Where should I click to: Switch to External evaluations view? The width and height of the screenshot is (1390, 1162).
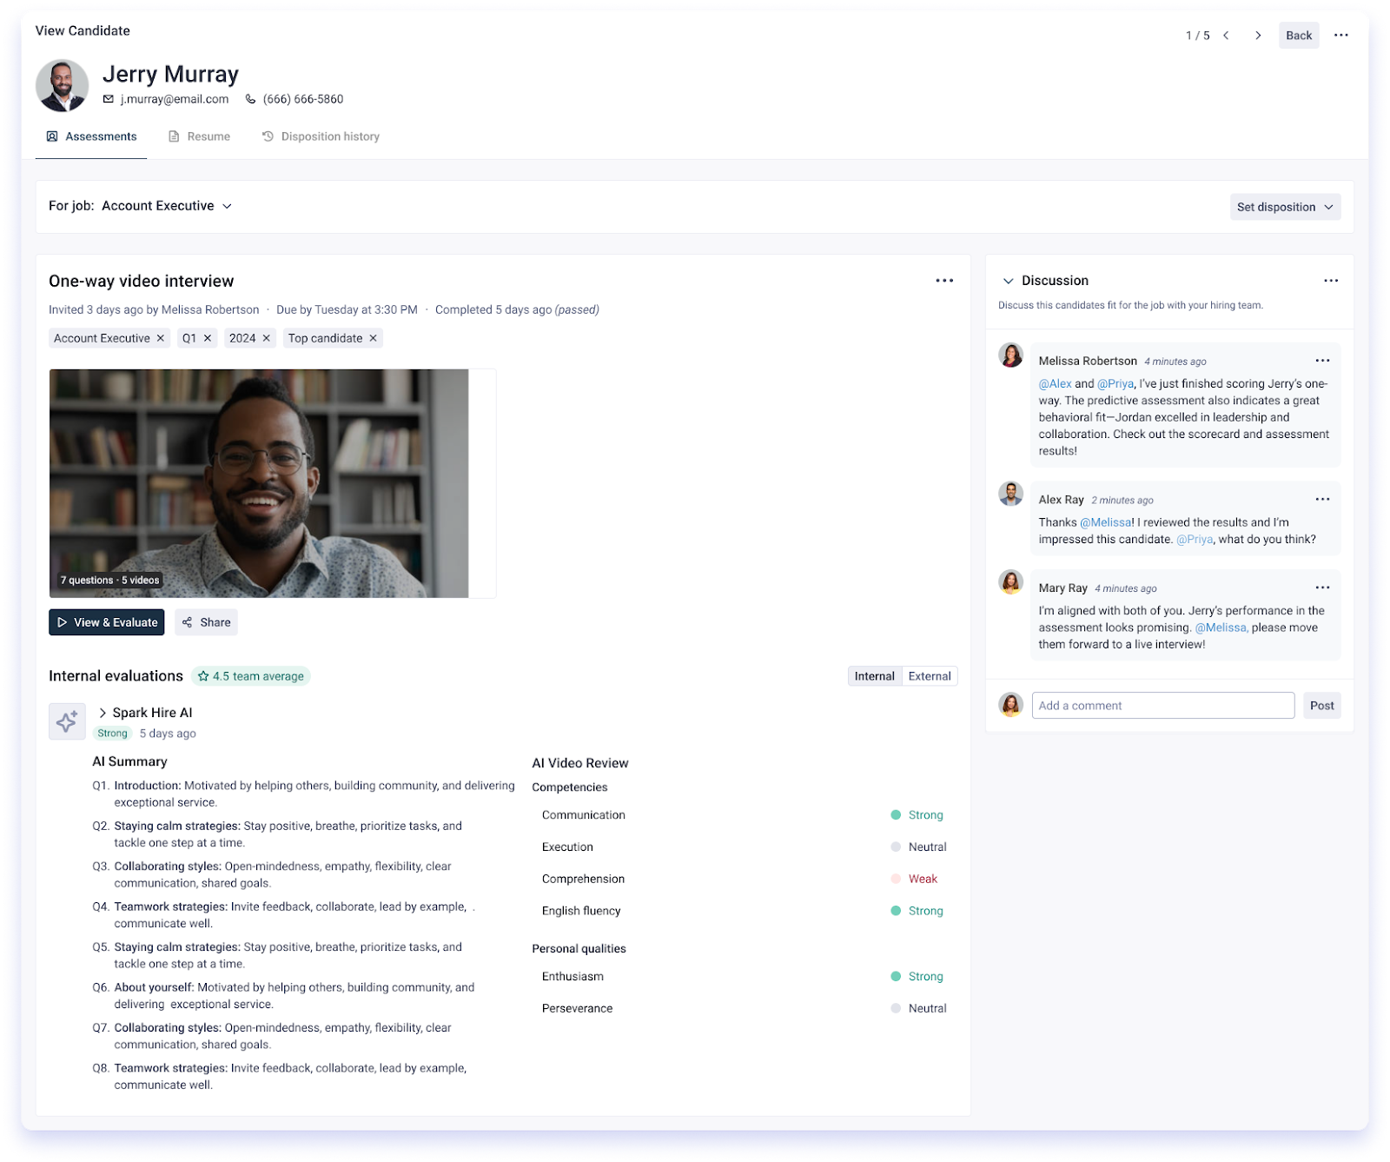click(929, 675)
